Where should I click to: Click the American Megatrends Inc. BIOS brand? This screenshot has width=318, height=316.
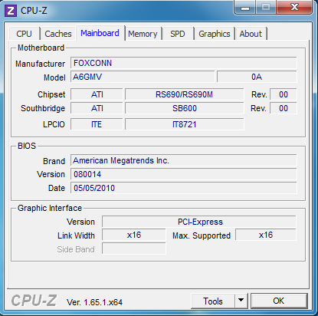184,160
